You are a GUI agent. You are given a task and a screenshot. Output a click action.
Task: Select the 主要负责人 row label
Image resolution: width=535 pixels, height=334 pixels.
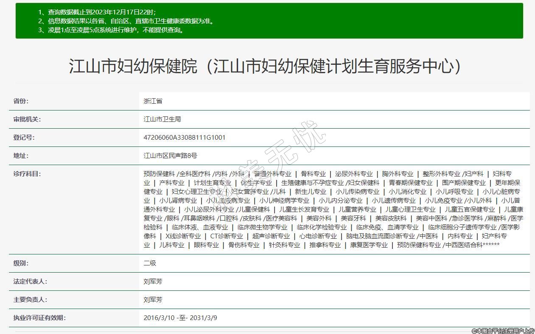(x=30, y=300)
